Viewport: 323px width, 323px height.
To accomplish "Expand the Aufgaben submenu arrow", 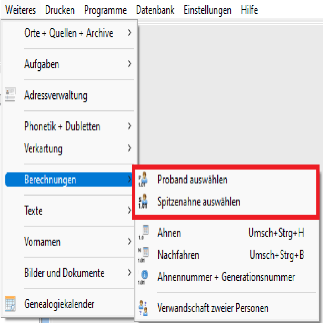I will 130,64.
